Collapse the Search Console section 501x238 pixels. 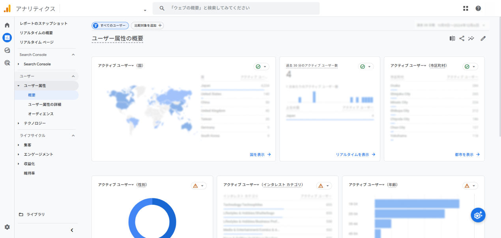coord(73,55)
